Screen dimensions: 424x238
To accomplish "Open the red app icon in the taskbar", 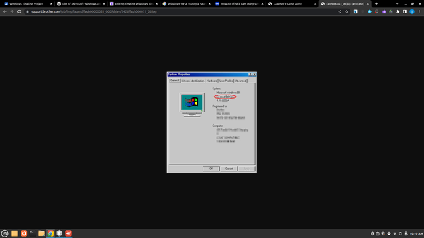I will point(68,233).
